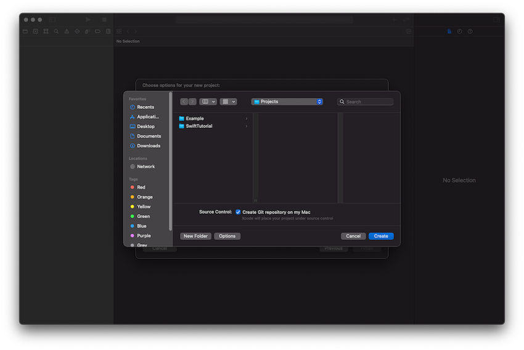Select the Orange tag
This screenshot has width=524, height=350.
point(146,197)
